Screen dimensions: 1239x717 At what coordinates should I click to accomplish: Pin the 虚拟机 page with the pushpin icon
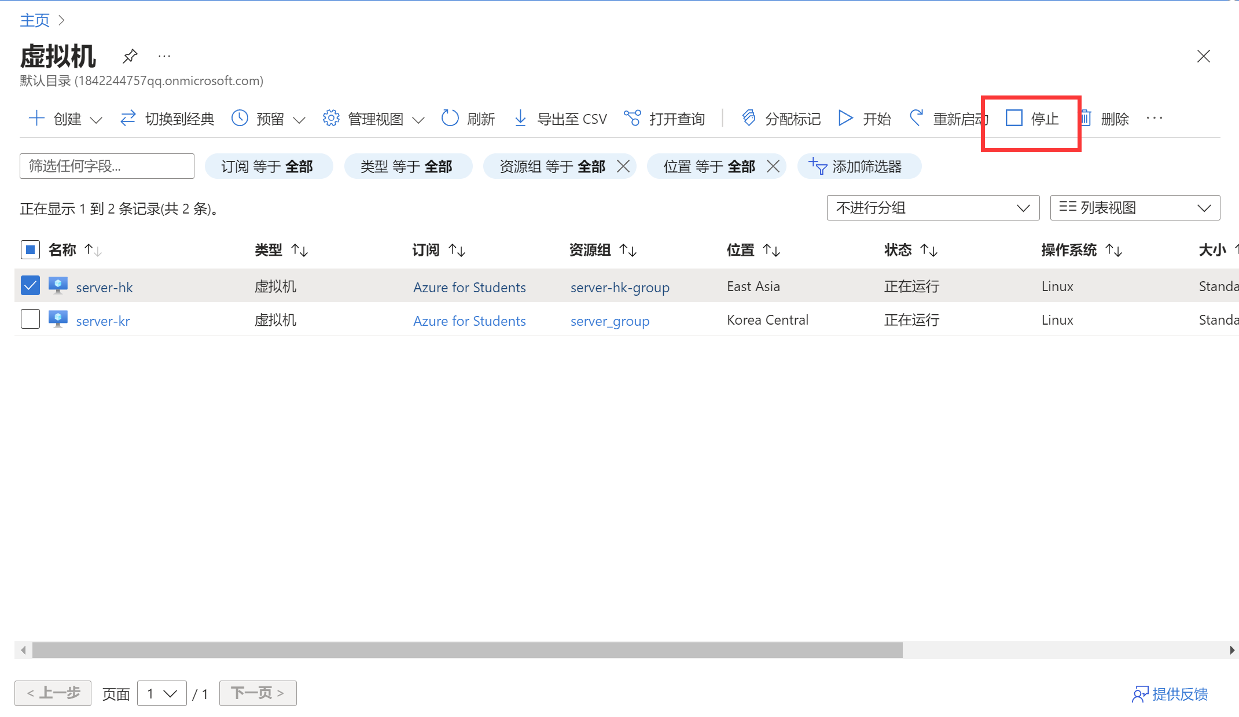click(130, 56)
